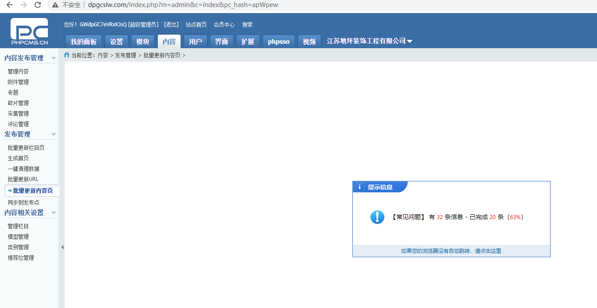Collapse the 发布管理 sidebar section
This screenshot has width=597, height=308.
[53, 135]
